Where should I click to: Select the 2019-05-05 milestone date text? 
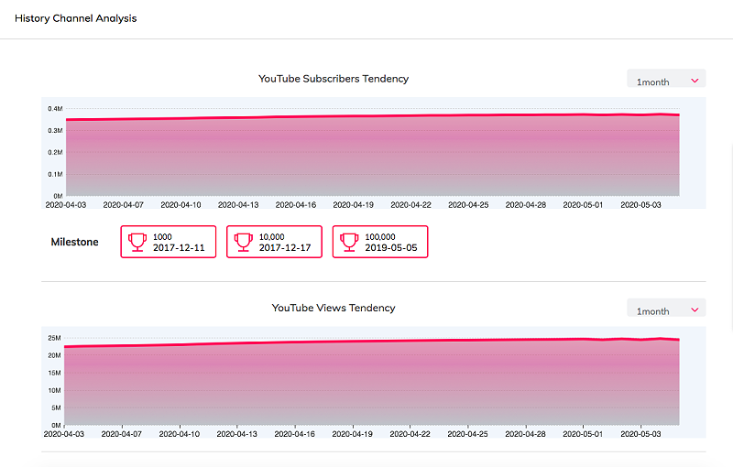(389, 248)
